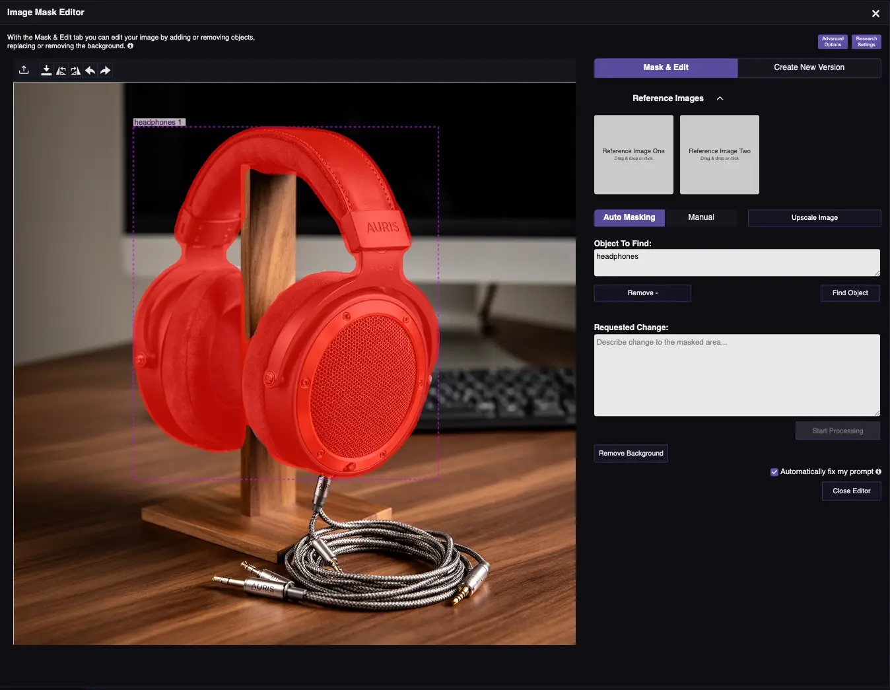890x690 pixels.
Task: Select Auto Masking mode
Action: pos(629,217)
